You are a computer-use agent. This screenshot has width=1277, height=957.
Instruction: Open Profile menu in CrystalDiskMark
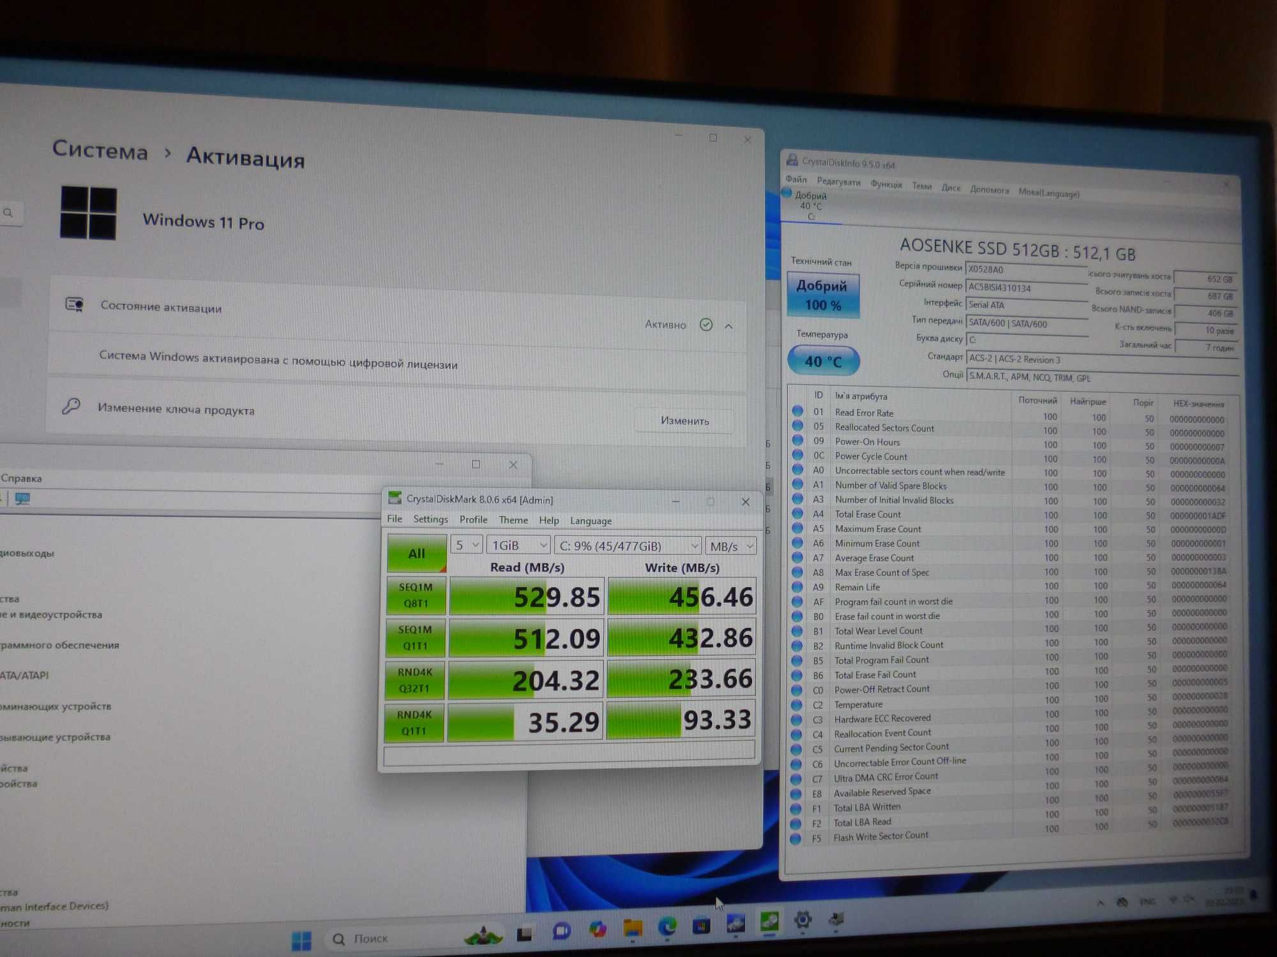pyautogui.click(x=473, y=520)
